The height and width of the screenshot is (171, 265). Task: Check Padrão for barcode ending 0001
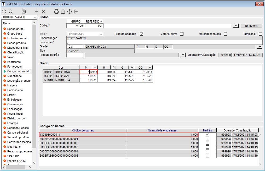pos(207,139)
